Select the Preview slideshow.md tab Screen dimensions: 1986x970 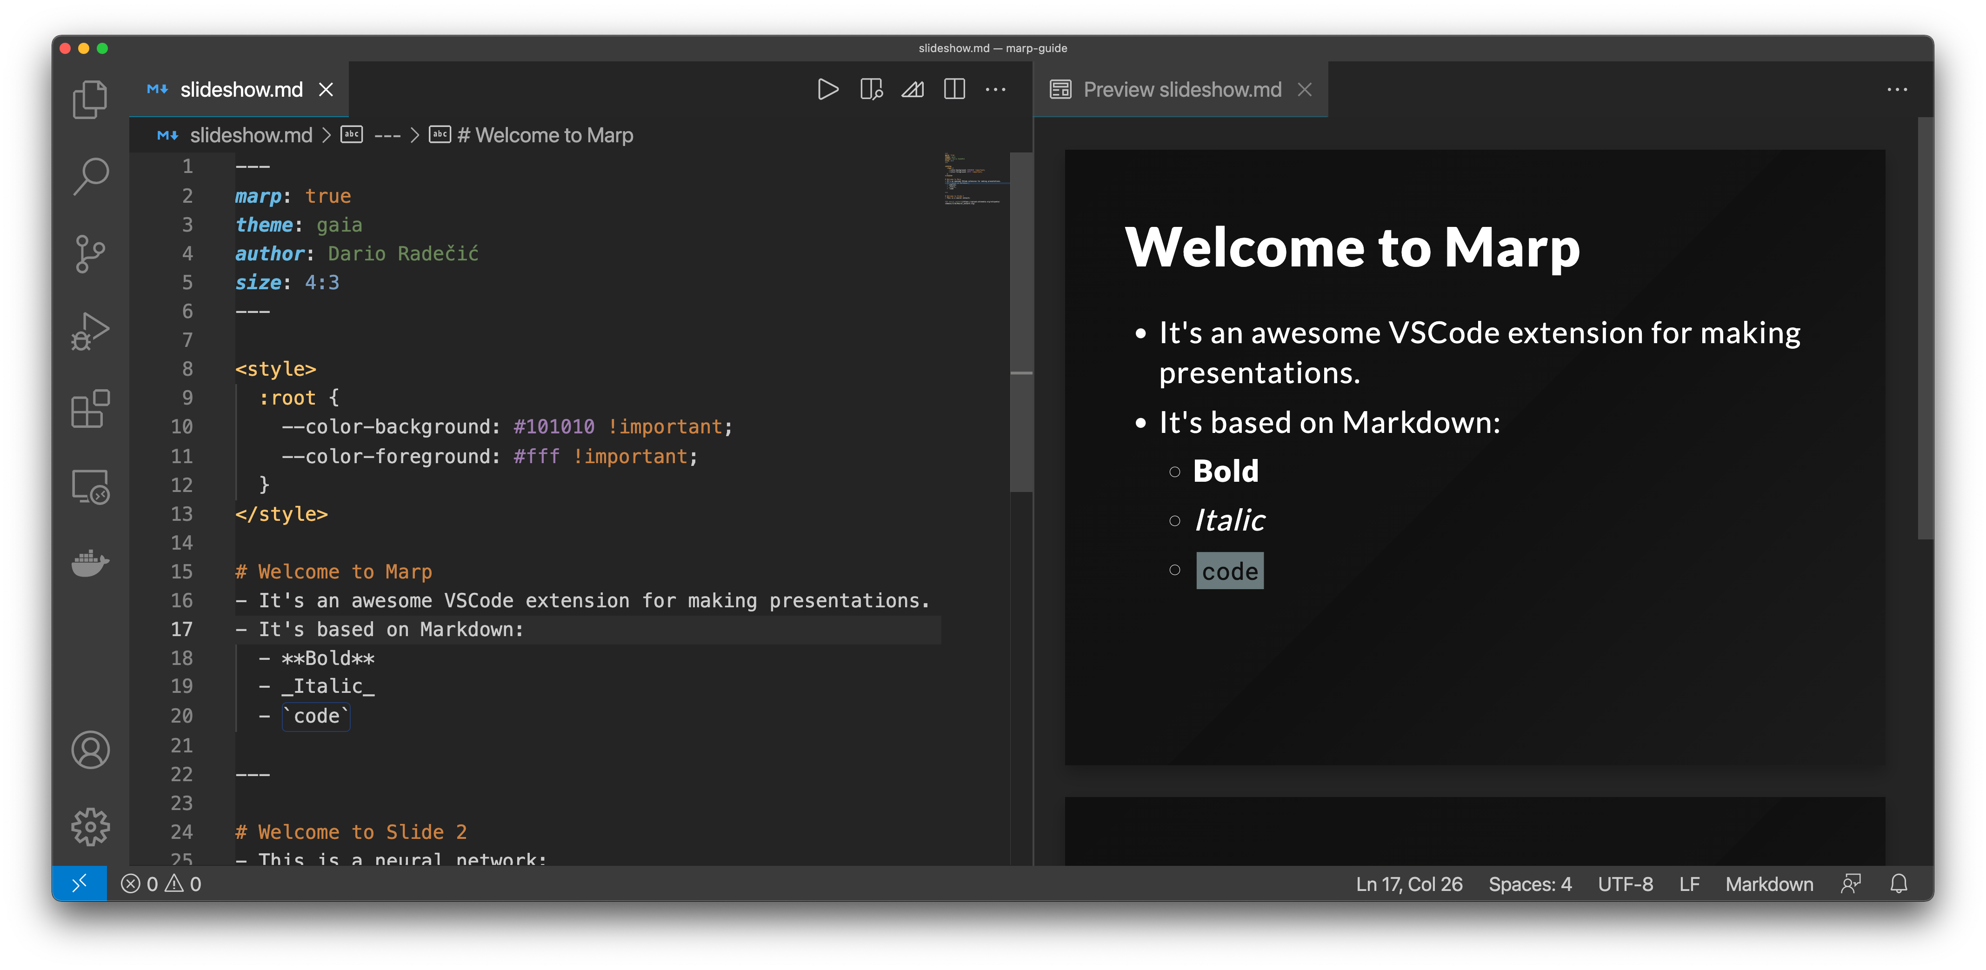coord(1181,89)
